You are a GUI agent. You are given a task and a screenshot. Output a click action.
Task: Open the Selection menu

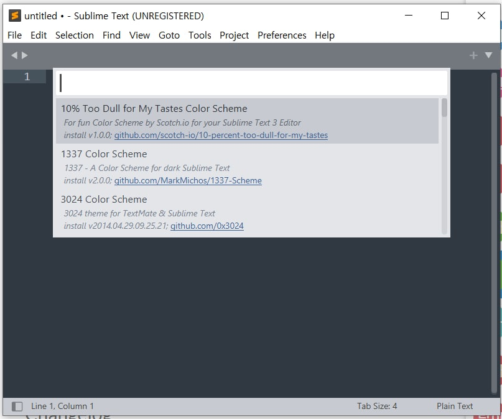click(x=75, y=35)
